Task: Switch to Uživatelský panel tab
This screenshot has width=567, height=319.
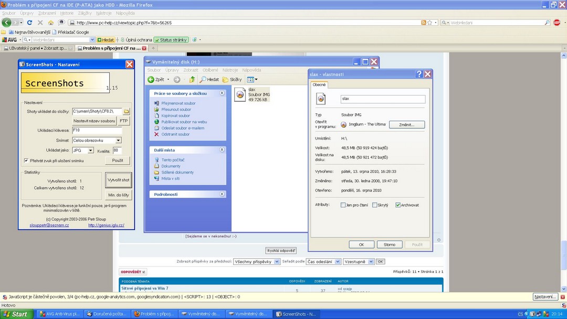Action: coord(38,48)
